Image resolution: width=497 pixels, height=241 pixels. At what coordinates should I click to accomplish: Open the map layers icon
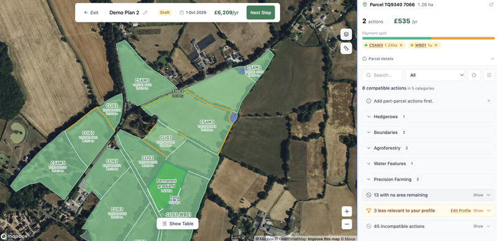(346, 34)
